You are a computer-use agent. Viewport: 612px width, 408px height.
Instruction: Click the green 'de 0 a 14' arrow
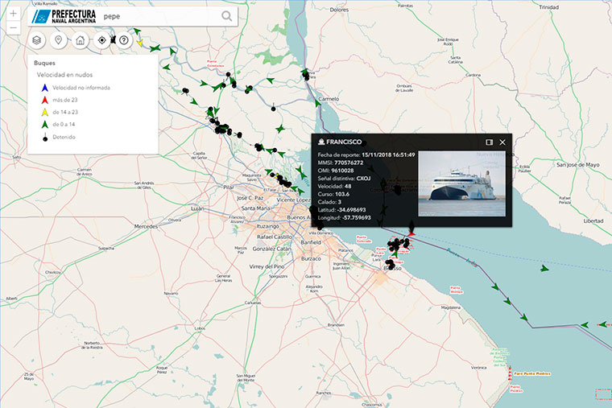44,124
